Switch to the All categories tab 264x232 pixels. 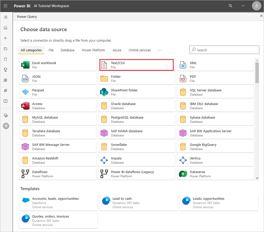[x=31, y=50]
